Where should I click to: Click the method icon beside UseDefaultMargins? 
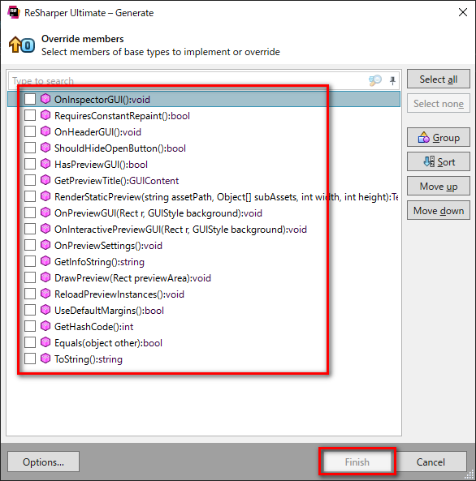pyautogui.click(x=45, y=310)
